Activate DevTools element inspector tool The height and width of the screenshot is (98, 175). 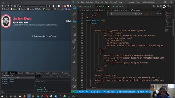click(x=2, y=73)
